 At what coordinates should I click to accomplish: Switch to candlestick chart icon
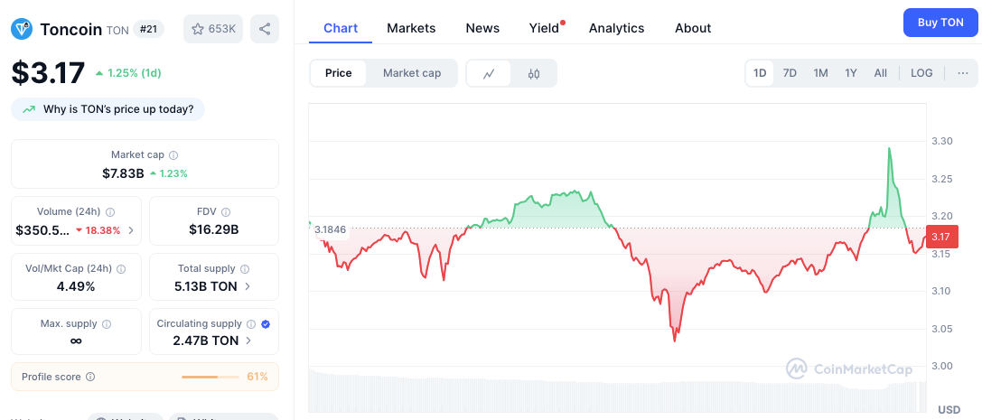point(534,73)
